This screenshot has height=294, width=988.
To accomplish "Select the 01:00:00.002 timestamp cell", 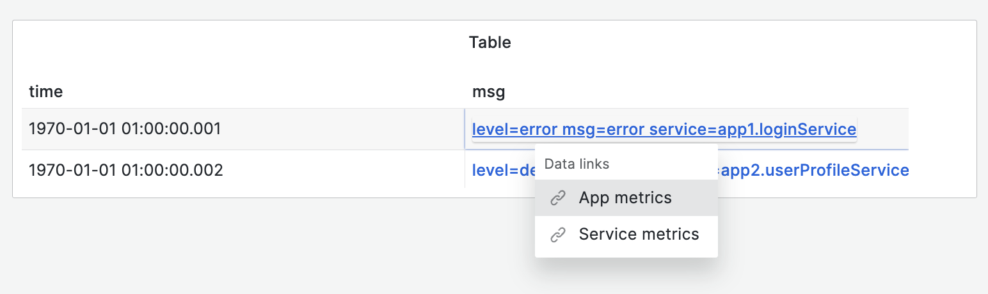I will 125,171.
